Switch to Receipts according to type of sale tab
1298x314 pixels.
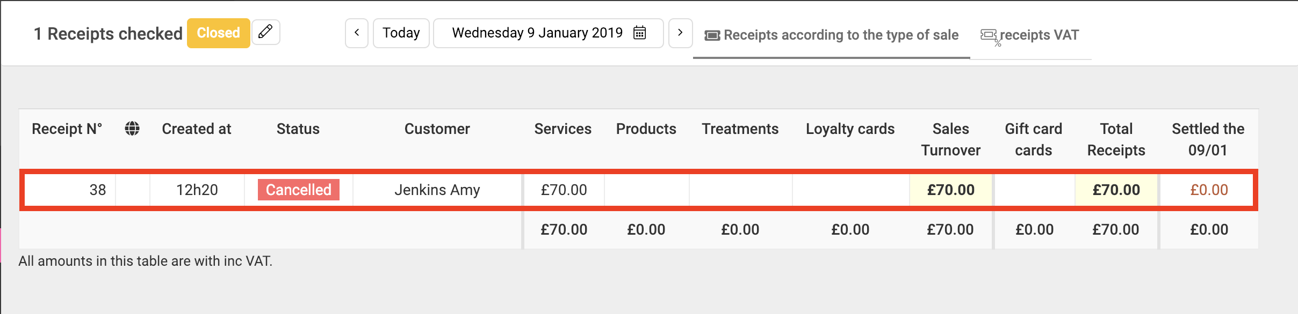(x=832, y=35)
